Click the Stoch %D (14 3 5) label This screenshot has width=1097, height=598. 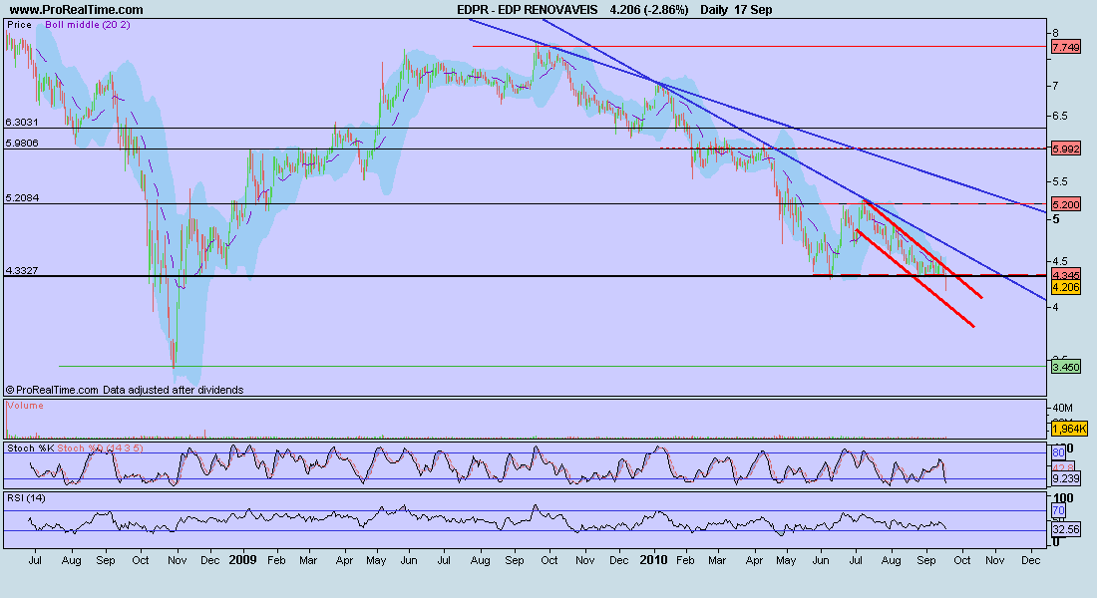[100, 448]
